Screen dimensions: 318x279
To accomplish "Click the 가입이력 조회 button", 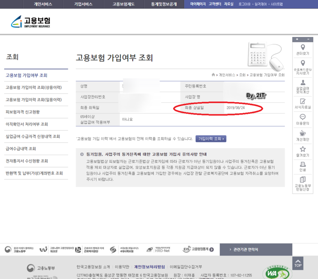I will (211, 139).
